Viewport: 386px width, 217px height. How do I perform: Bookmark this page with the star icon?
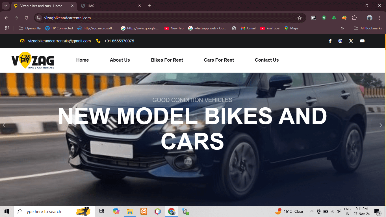(x=300, y=18)
